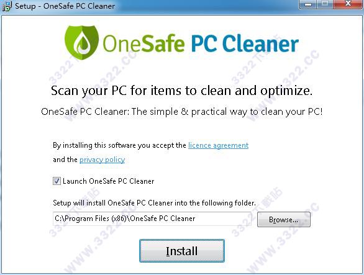
Task: Click the 'Setup - OneSafe PC Cleaner' title text
Action: coord(65,6)
